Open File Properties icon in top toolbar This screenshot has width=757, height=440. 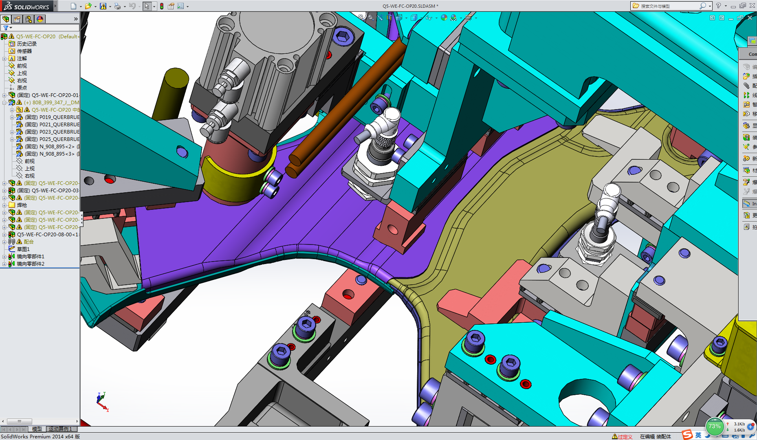tap(171, 6)
